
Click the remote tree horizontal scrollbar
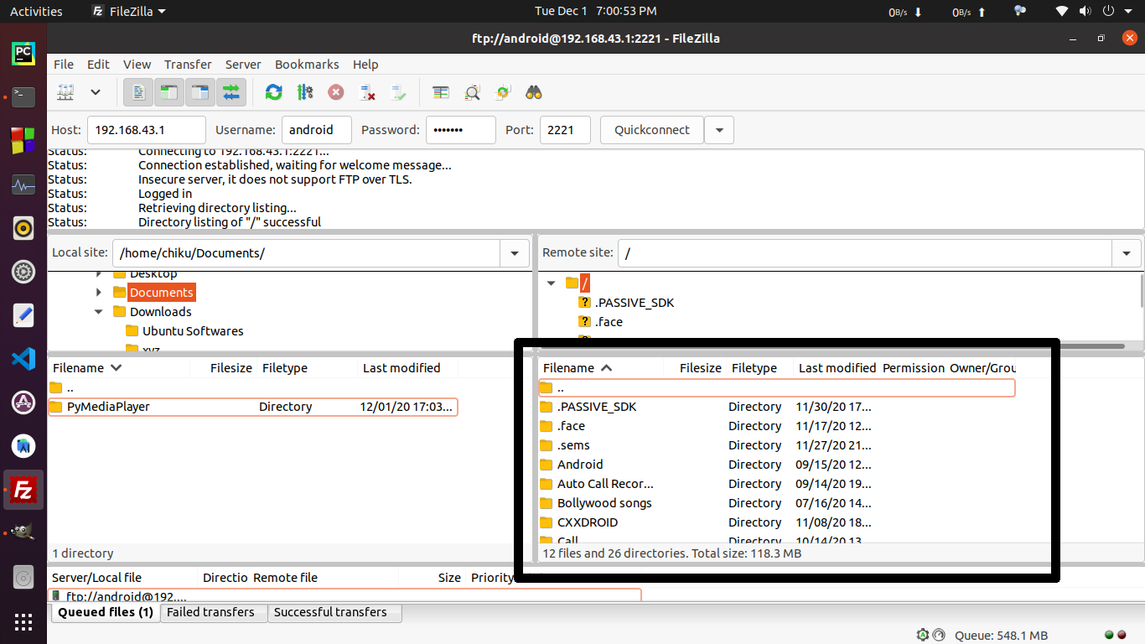click(x=832, y=345)
